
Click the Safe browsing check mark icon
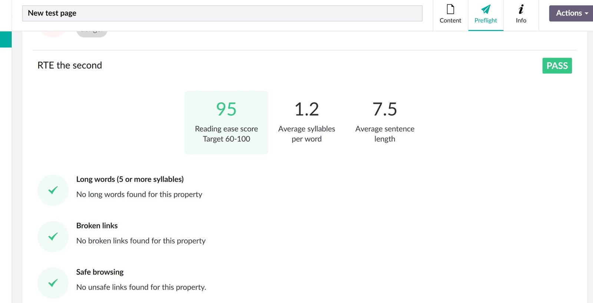[53, 283]
